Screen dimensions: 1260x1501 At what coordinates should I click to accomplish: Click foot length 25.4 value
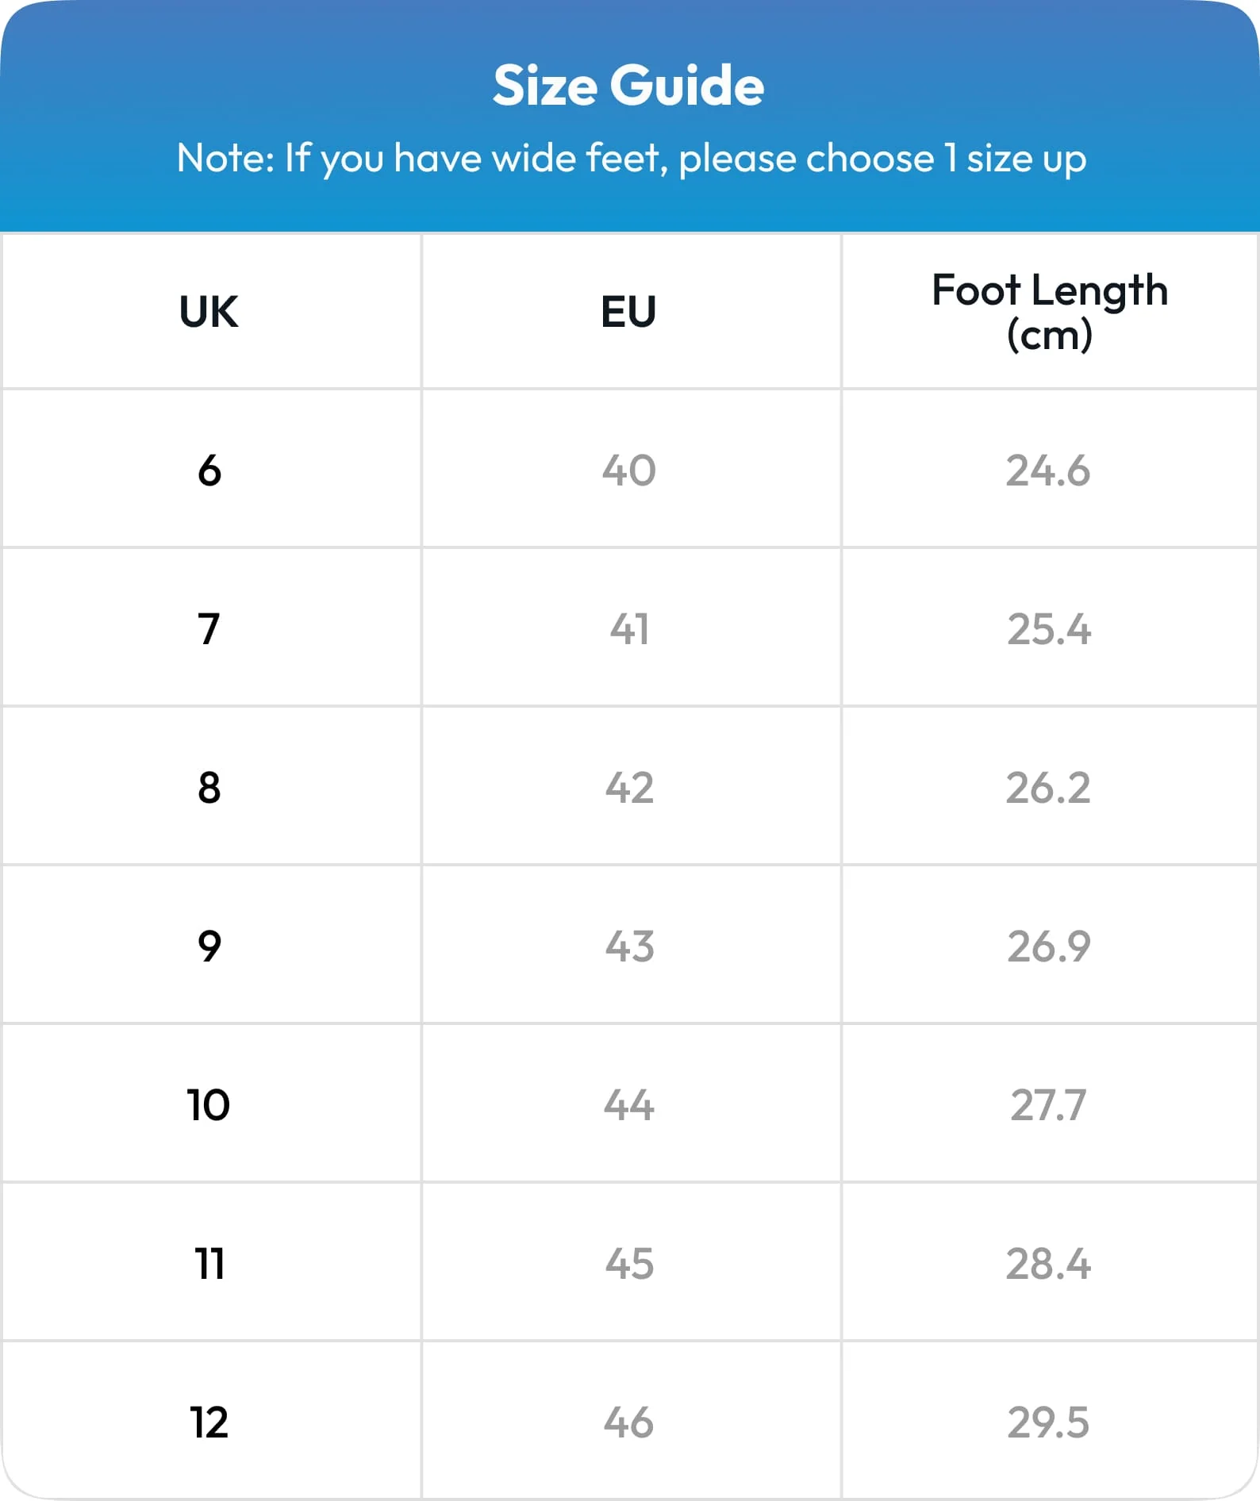pyautogui.click(x=1049, y=628)
